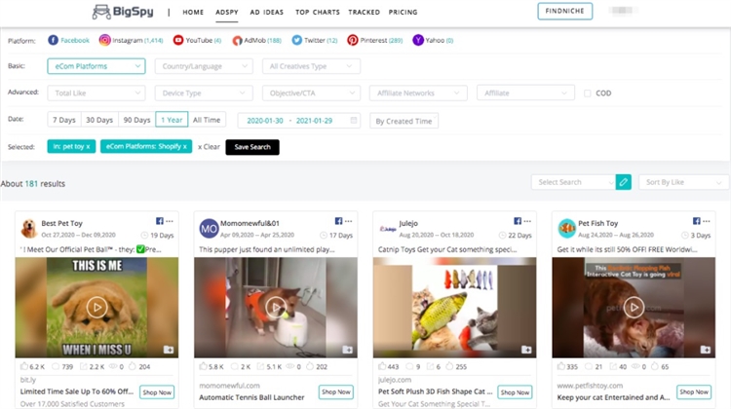This screenshot has height=409, width=731.
Task: Open the TRACKED menu
Action: tap(365, 12)
